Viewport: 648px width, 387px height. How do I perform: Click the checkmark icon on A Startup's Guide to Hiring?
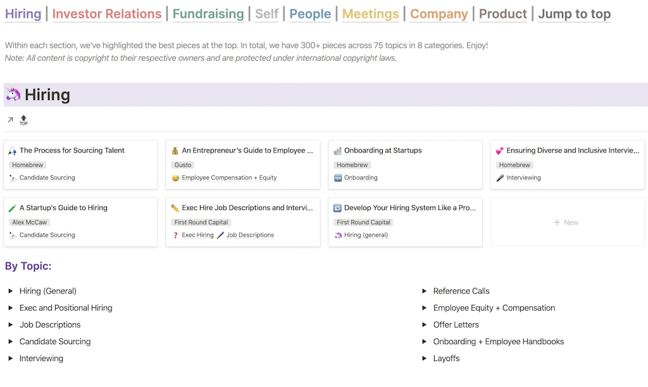13,207
